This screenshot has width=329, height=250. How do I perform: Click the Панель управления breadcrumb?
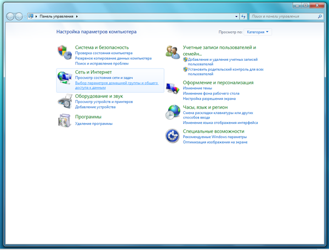pos(56,16)
